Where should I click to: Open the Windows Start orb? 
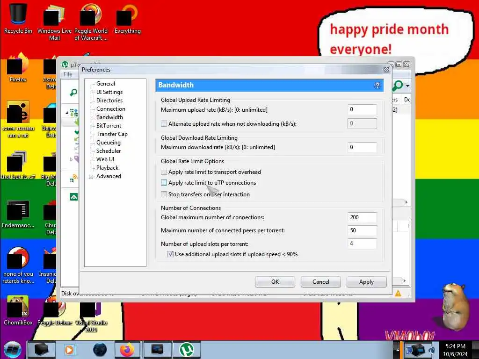12,350
